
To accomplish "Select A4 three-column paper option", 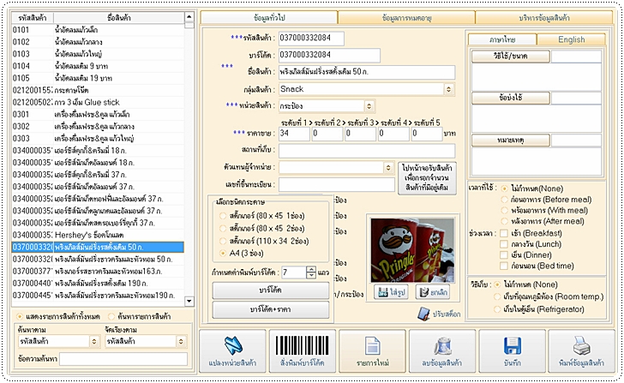I will pos(223,253).
